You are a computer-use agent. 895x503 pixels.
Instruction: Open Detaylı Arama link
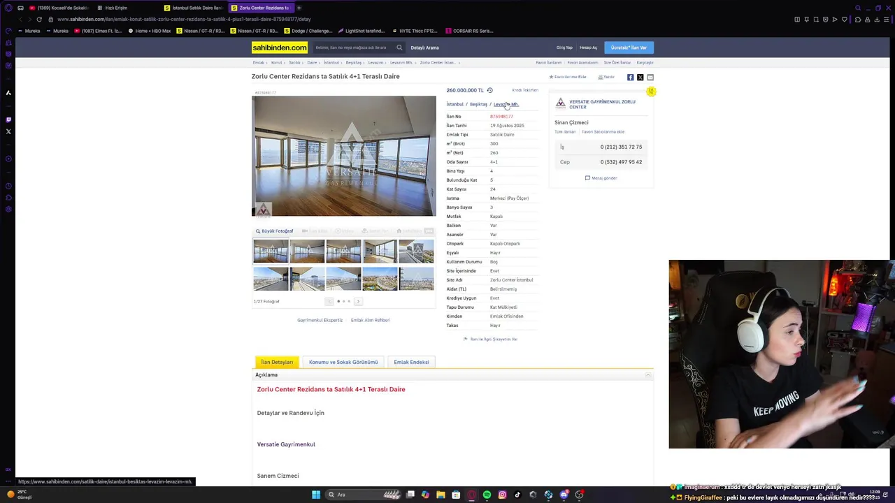[x=424, y=48]
